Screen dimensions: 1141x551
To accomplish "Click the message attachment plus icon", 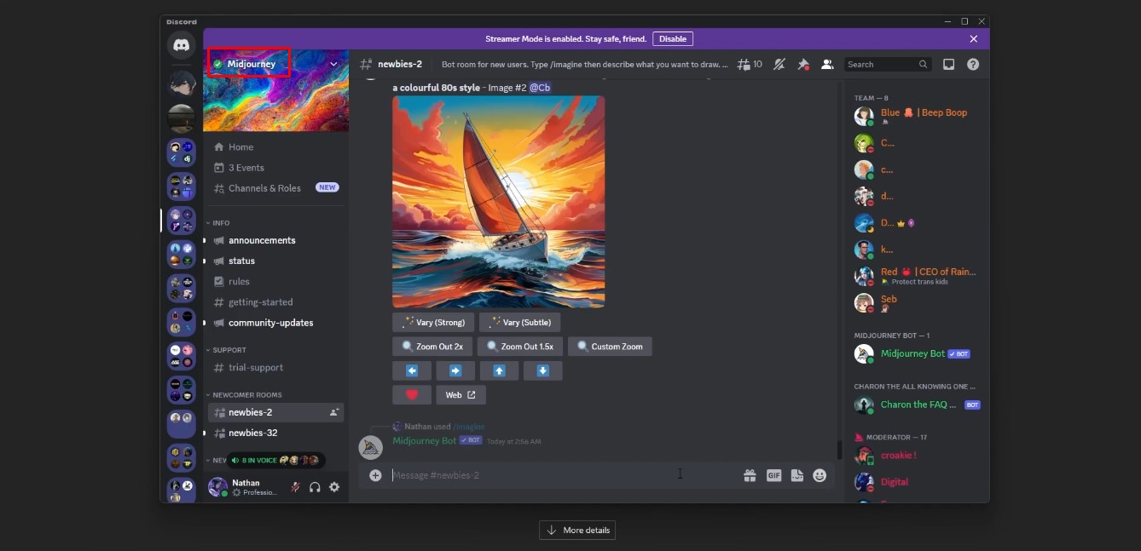I will [375, 475].
